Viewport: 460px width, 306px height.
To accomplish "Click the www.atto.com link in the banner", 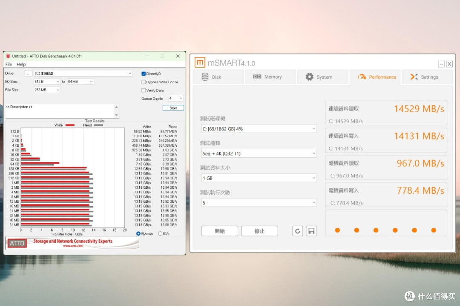I will coord(73,246).
